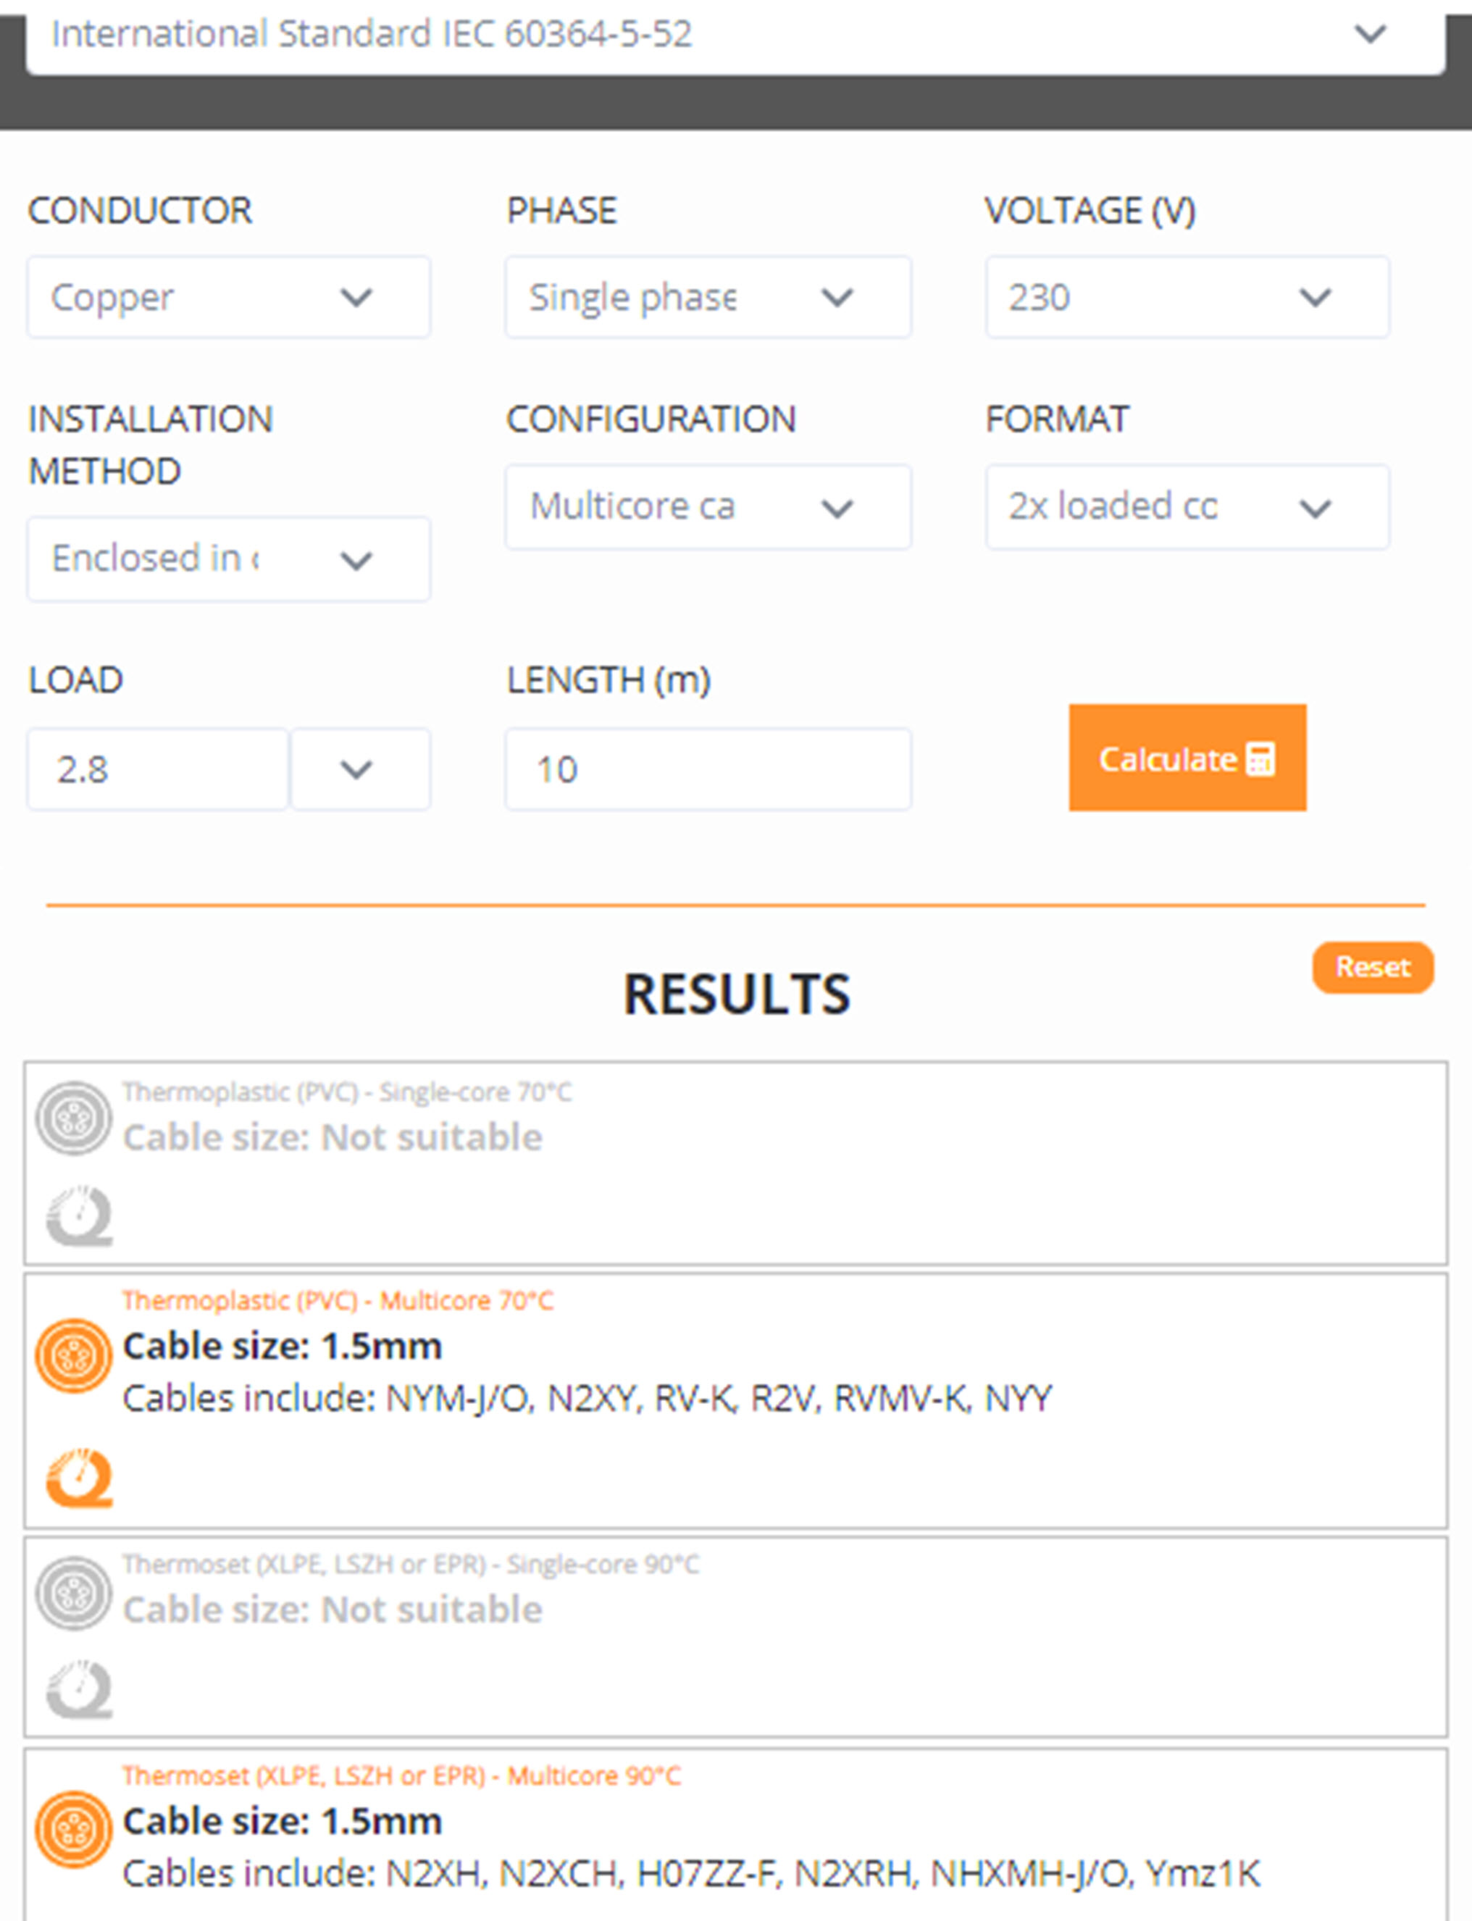Open the Format dropdown showing 2x loaded
Screen dimensions: 1472x1921
pos(1187,507)
